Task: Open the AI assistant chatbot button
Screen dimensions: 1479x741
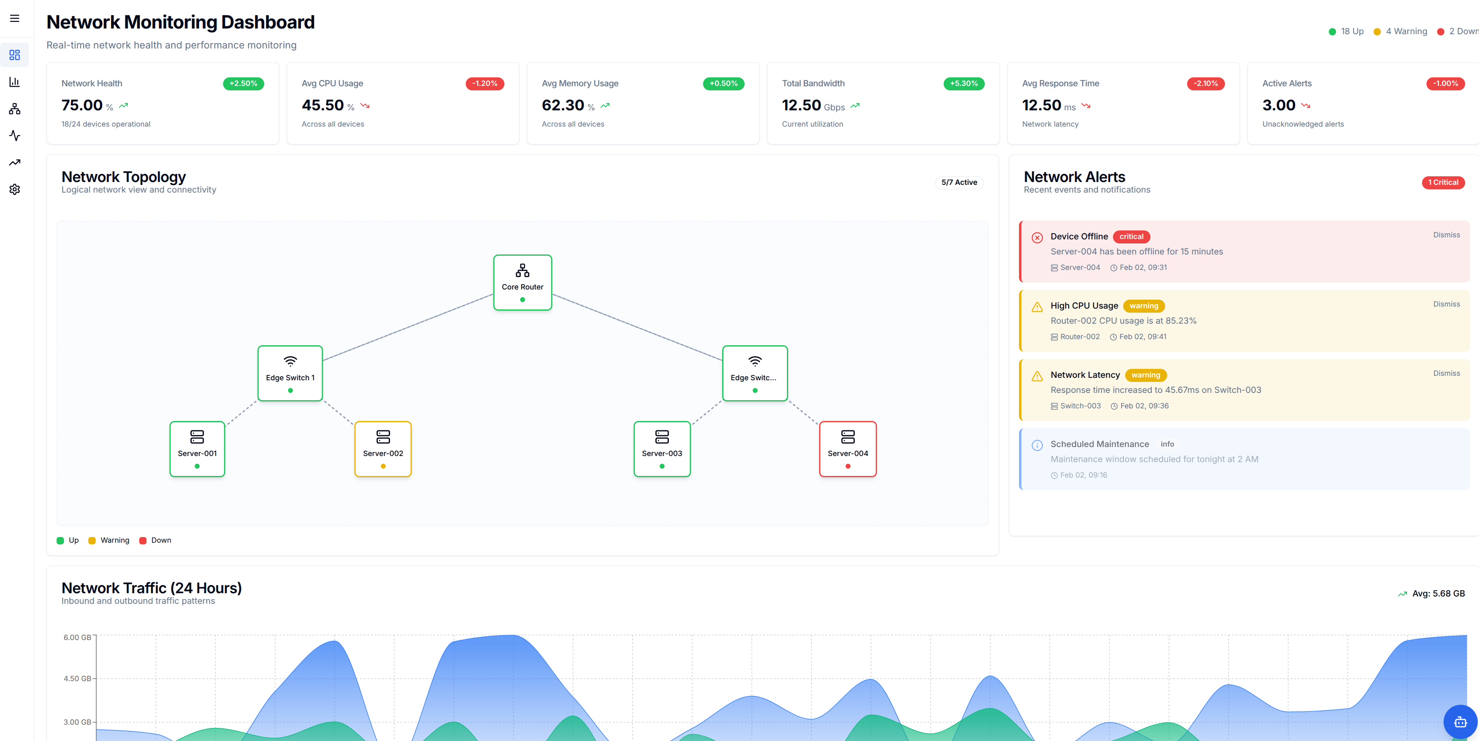Action: pyautogui.click(x=1461, y=722)
